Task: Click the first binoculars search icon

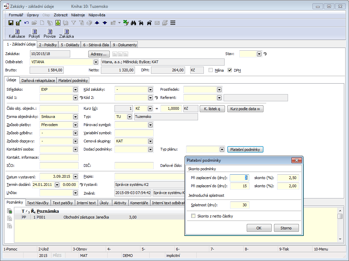Action: [134, 23]
